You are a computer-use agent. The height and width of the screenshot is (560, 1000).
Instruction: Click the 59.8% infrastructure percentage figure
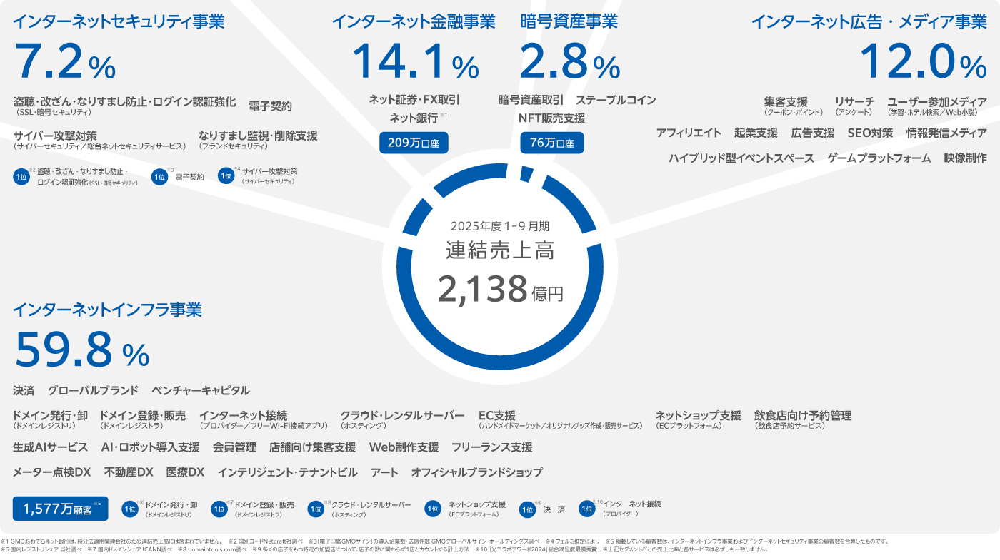[81, 350]
